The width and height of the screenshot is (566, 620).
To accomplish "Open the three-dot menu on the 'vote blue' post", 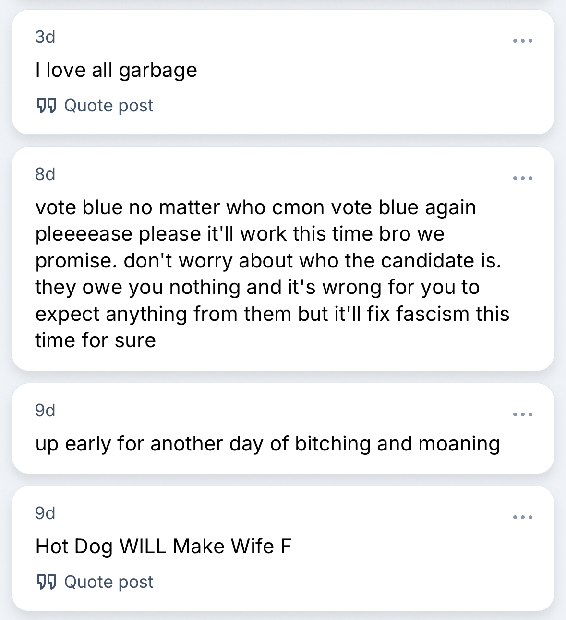I will tap(522, 178).
